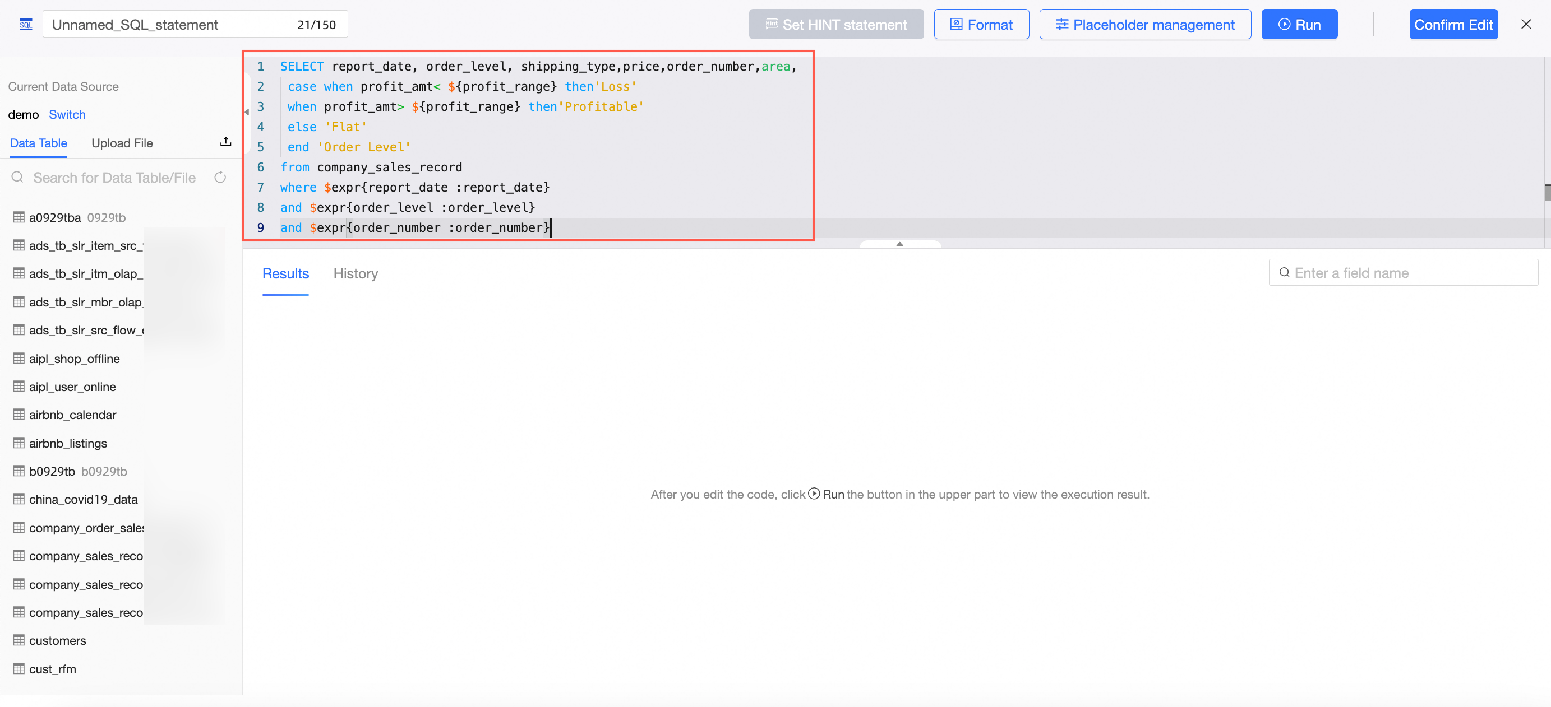Screen dimensions: 1551x707
Task: Collapse the left data source panel arrow
Action: [x=246, y=112]
